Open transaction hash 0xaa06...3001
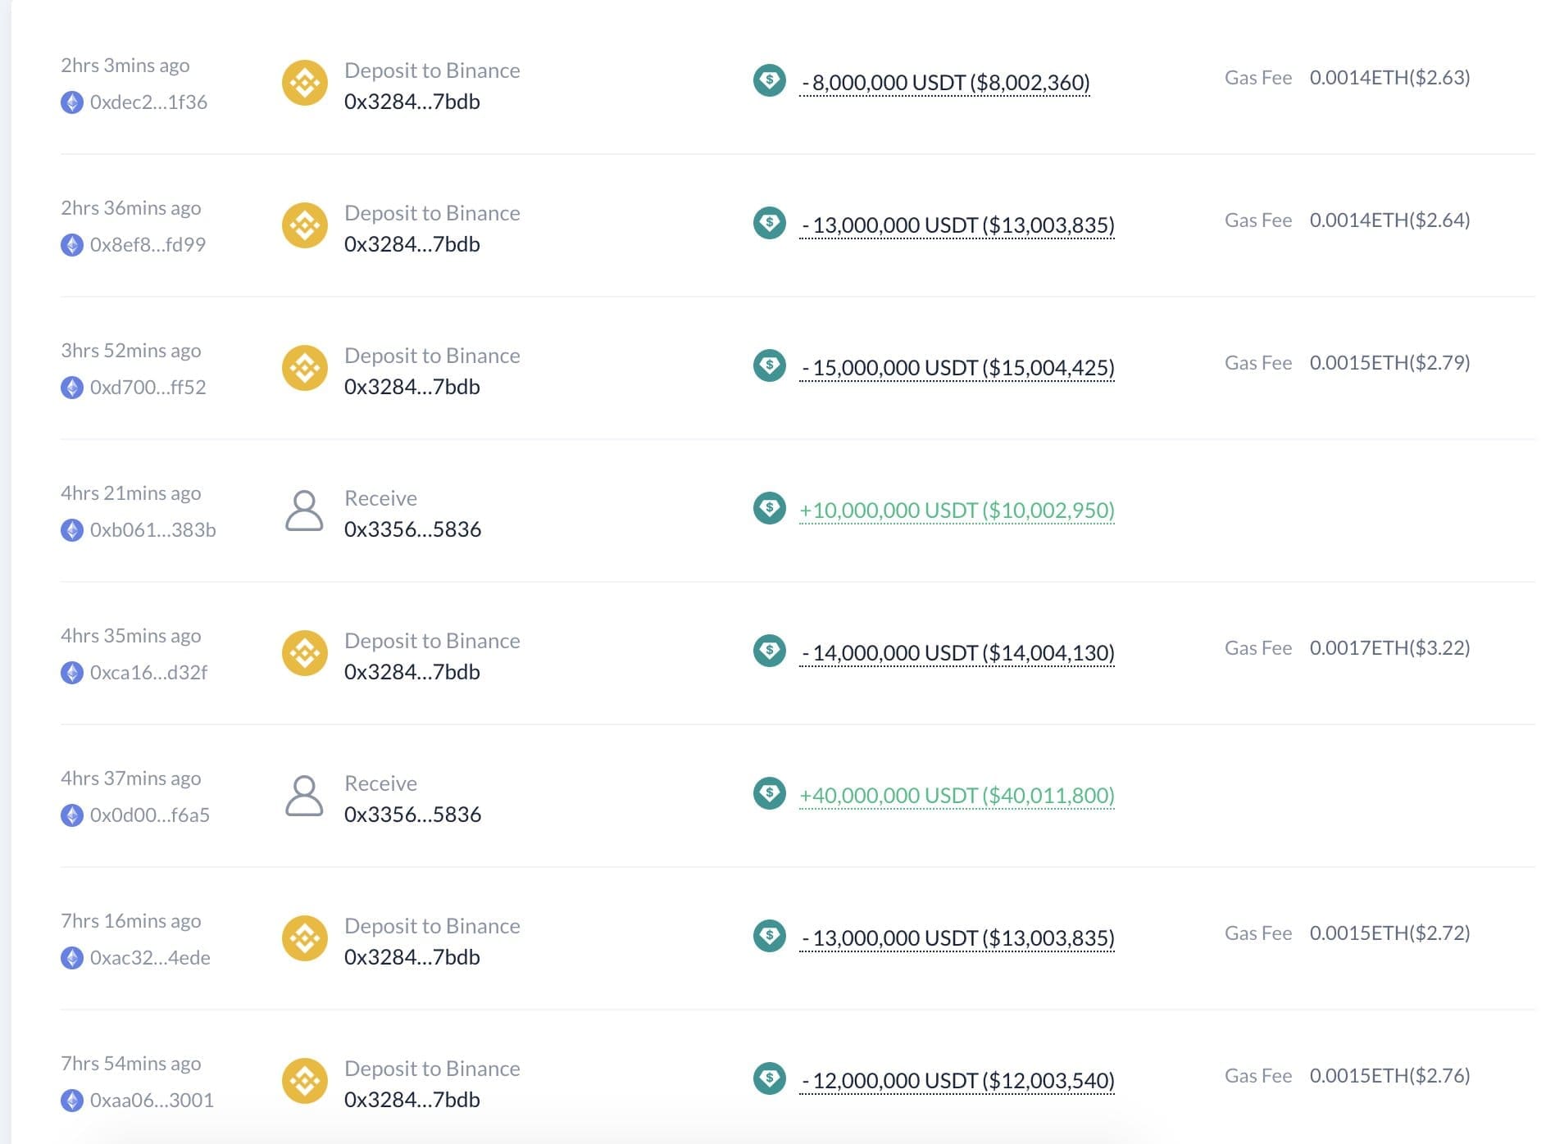This screenshot has height=1144, width=1546. [152, 1101]
